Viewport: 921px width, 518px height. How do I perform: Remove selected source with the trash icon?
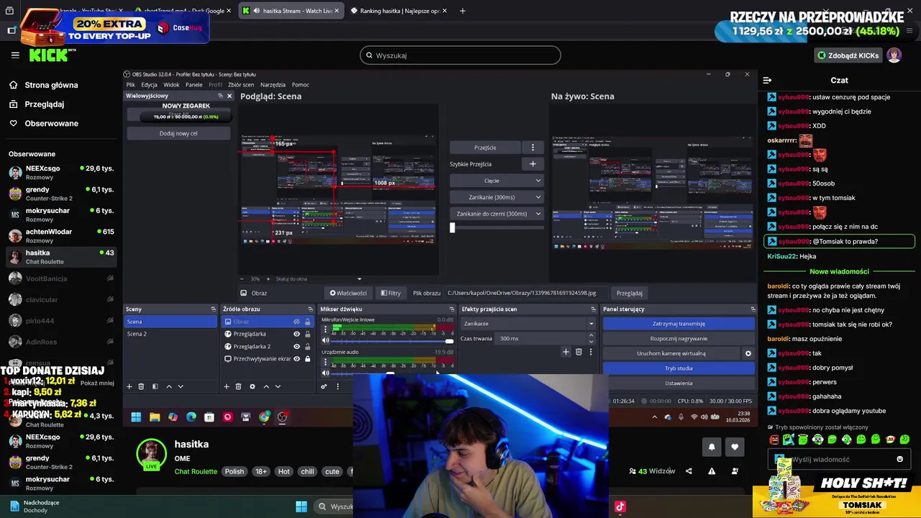click(x=238, y=386)
